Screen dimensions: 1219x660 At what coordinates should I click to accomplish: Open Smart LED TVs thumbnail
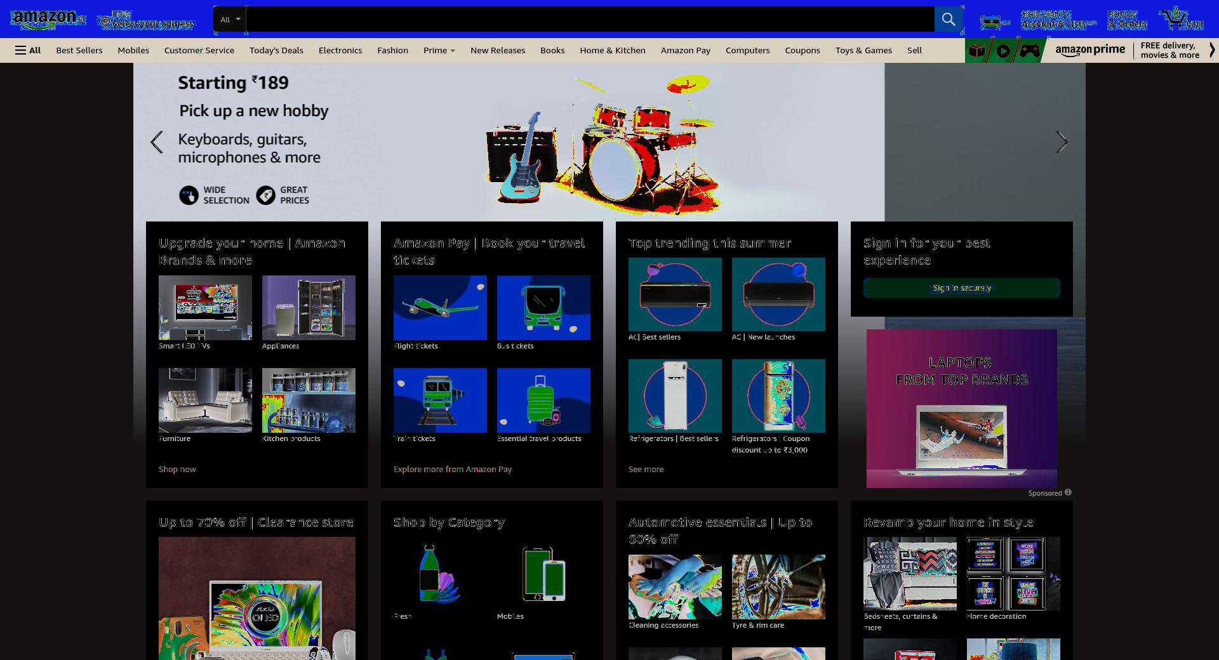pos(205,308)
